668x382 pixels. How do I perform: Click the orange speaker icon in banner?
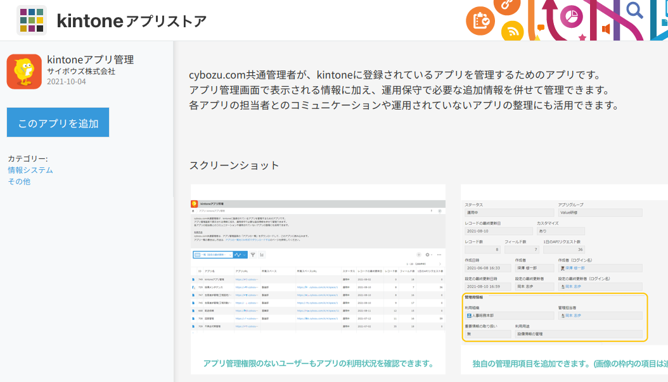coord(606,29)
